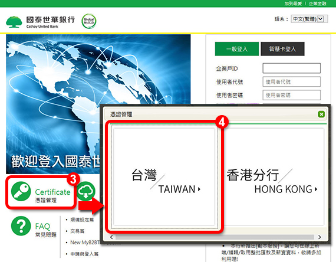
Task: Open the language 中文(繁體) dropdown
Action: (309, 19)
